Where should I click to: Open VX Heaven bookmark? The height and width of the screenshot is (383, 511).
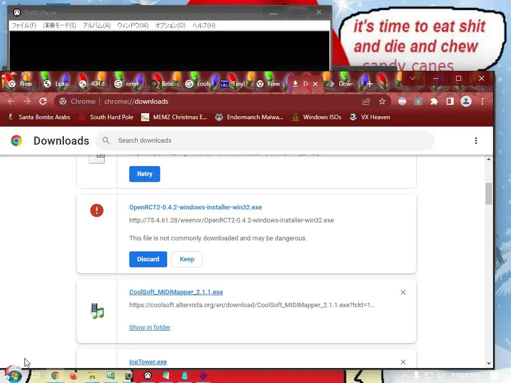point(370,117)
